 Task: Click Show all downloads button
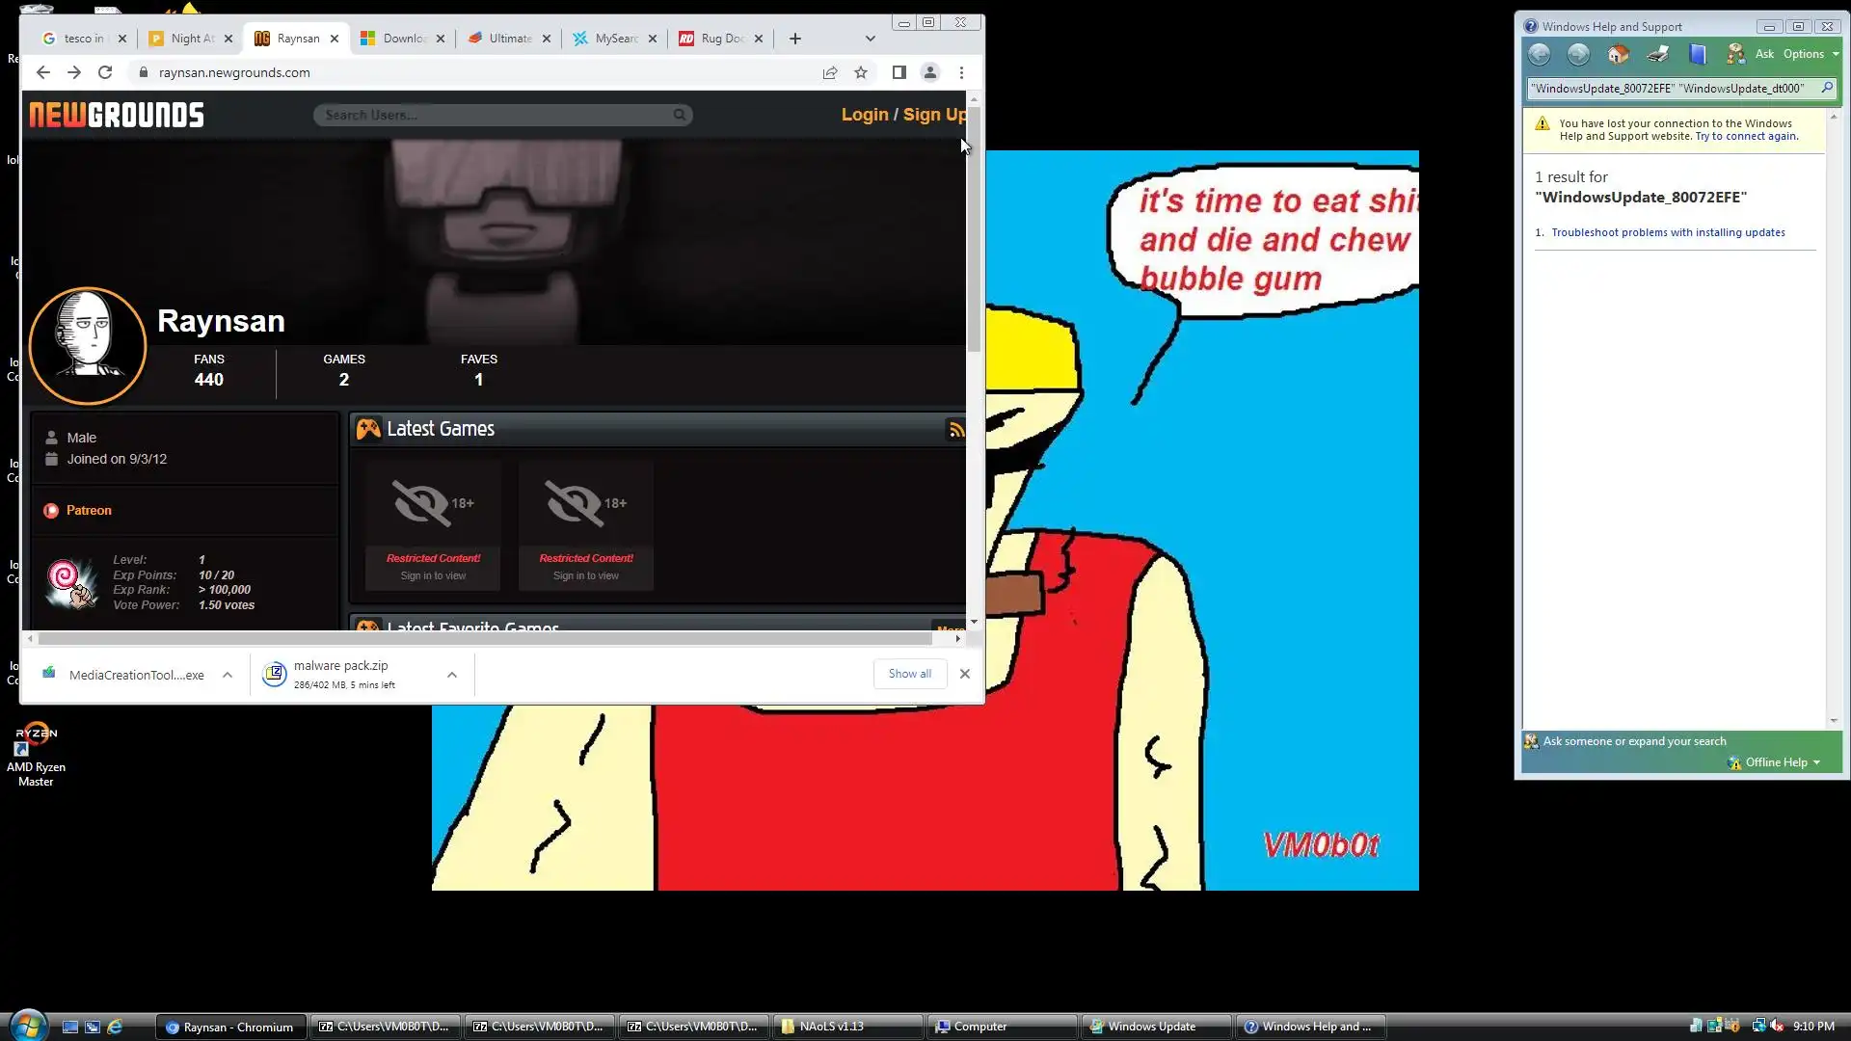pos(909,674)
